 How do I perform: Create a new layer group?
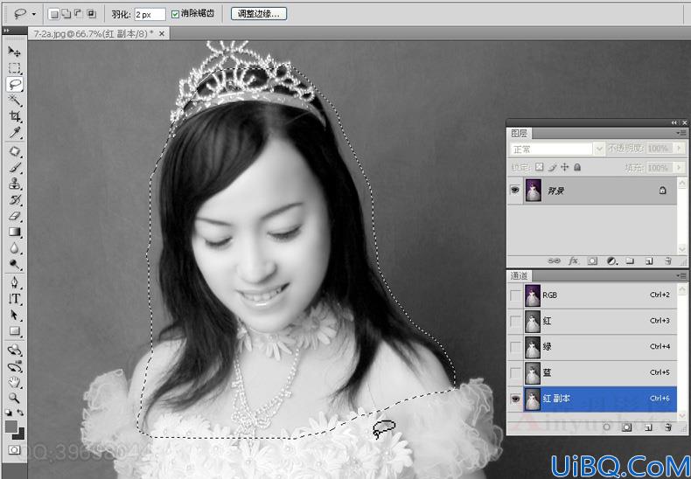(x=630, y=261)
